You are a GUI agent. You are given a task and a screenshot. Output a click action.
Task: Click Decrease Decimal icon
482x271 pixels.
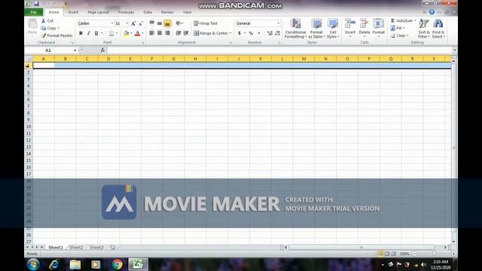click(277, 33)
